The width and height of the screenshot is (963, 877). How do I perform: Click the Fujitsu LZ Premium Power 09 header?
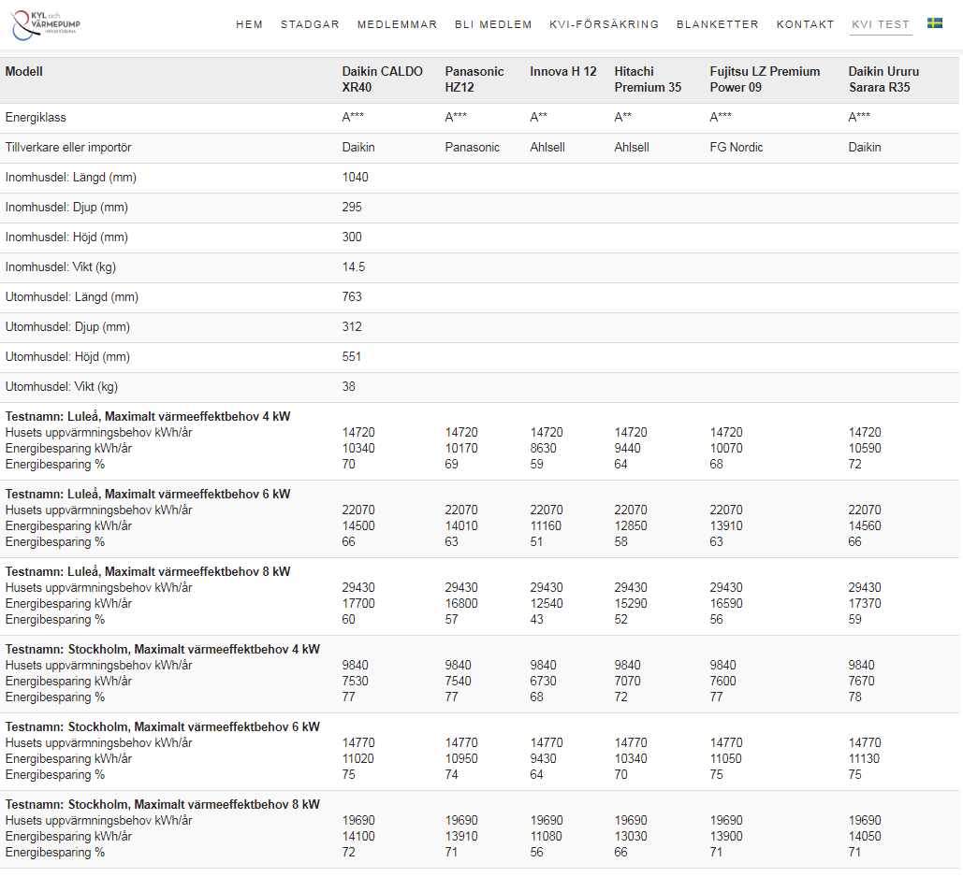765,79
